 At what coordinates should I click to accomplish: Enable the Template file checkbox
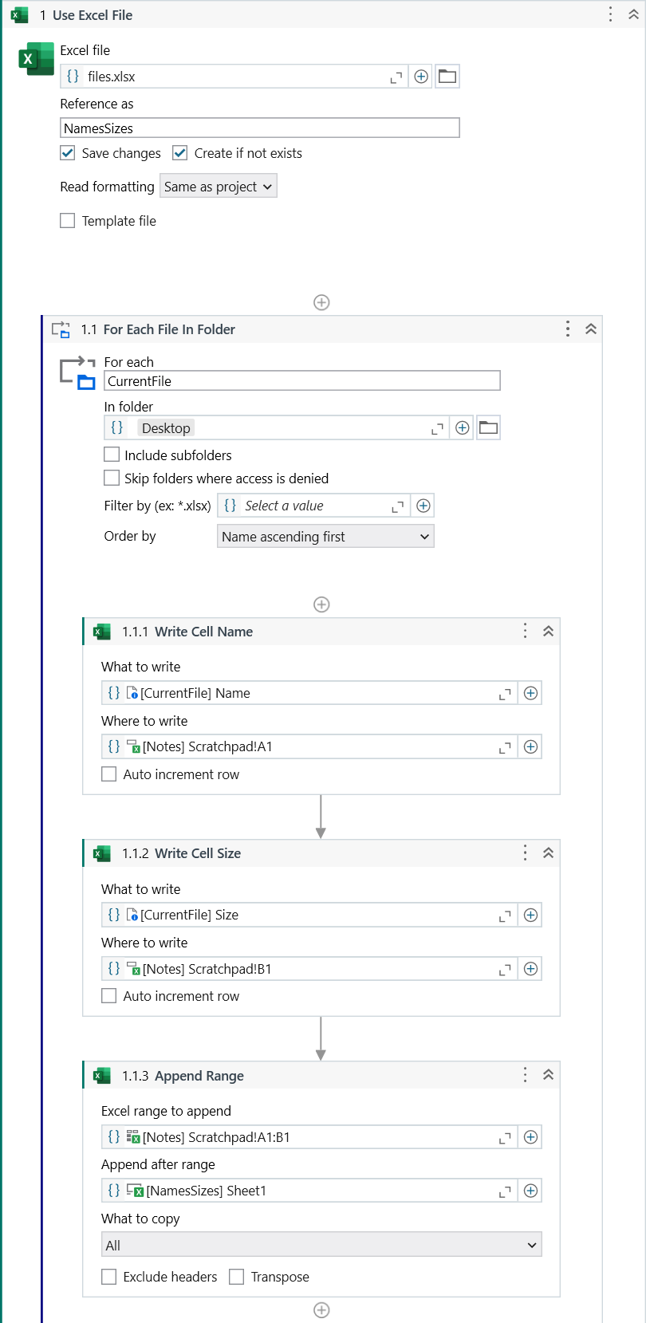(x=68, y=221)
